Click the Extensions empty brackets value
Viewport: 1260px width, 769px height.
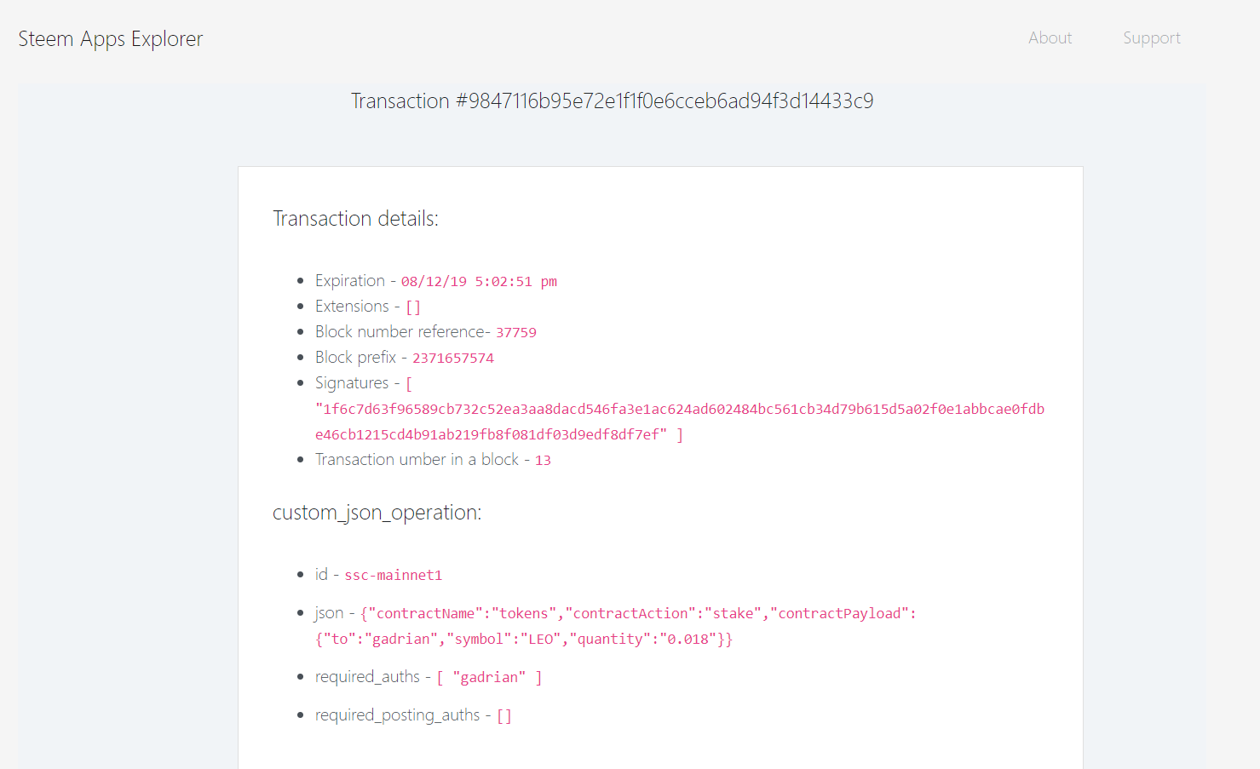point(413,307)
